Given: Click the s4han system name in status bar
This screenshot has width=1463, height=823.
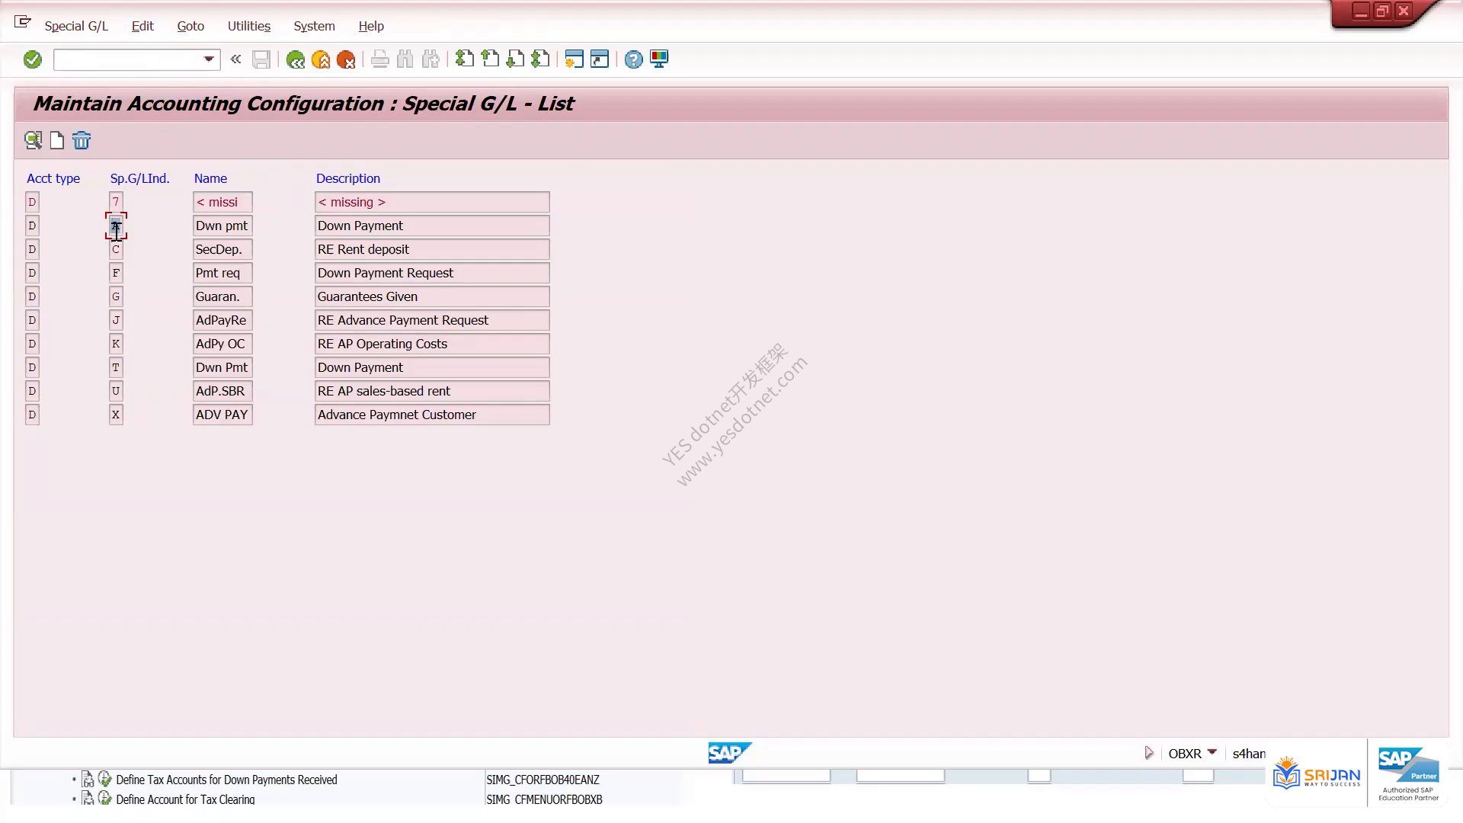Looking at the screenshot, I should (x=1249, y=753).
